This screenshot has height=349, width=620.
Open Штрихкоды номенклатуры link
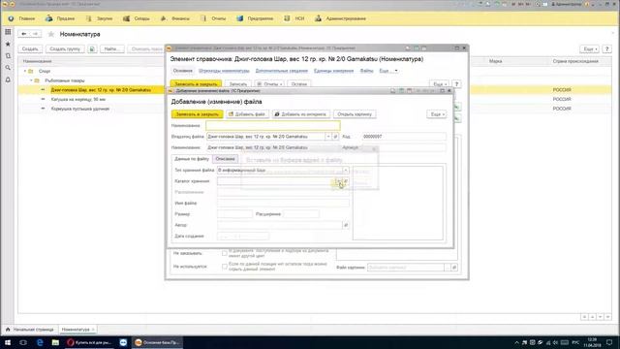pos(224,71)
